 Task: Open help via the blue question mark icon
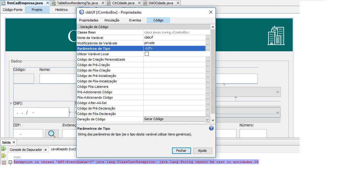pos(211,128)
